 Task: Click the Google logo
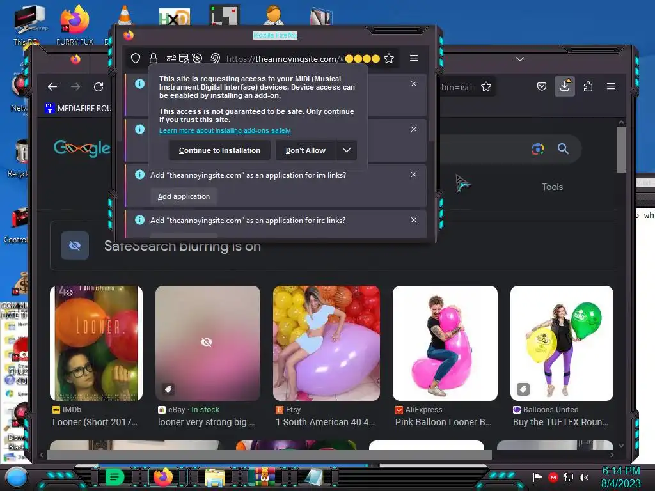[x=83, y=148]
